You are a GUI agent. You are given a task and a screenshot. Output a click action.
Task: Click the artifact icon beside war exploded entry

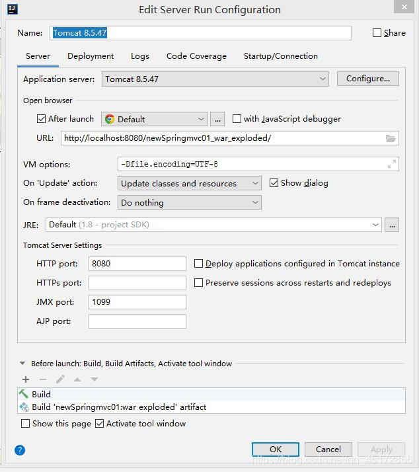click(x=24, y=407)
